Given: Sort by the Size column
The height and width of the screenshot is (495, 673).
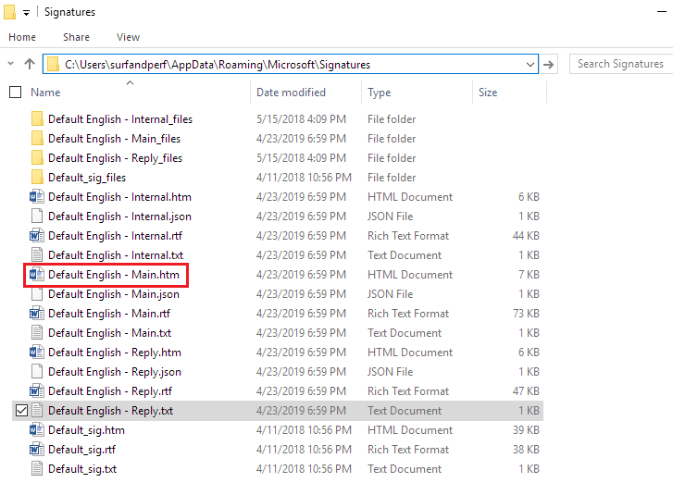Looking at the screenshot, I should click(x=488, y=93).
